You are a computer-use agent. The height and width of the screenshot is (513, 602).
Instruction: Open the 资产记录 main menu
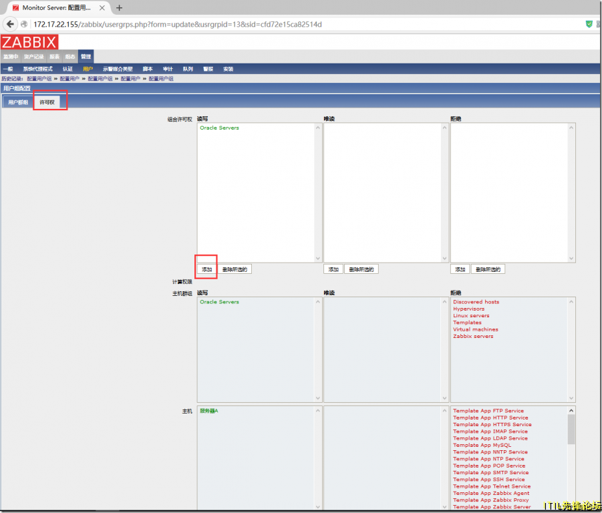[34, 56]
